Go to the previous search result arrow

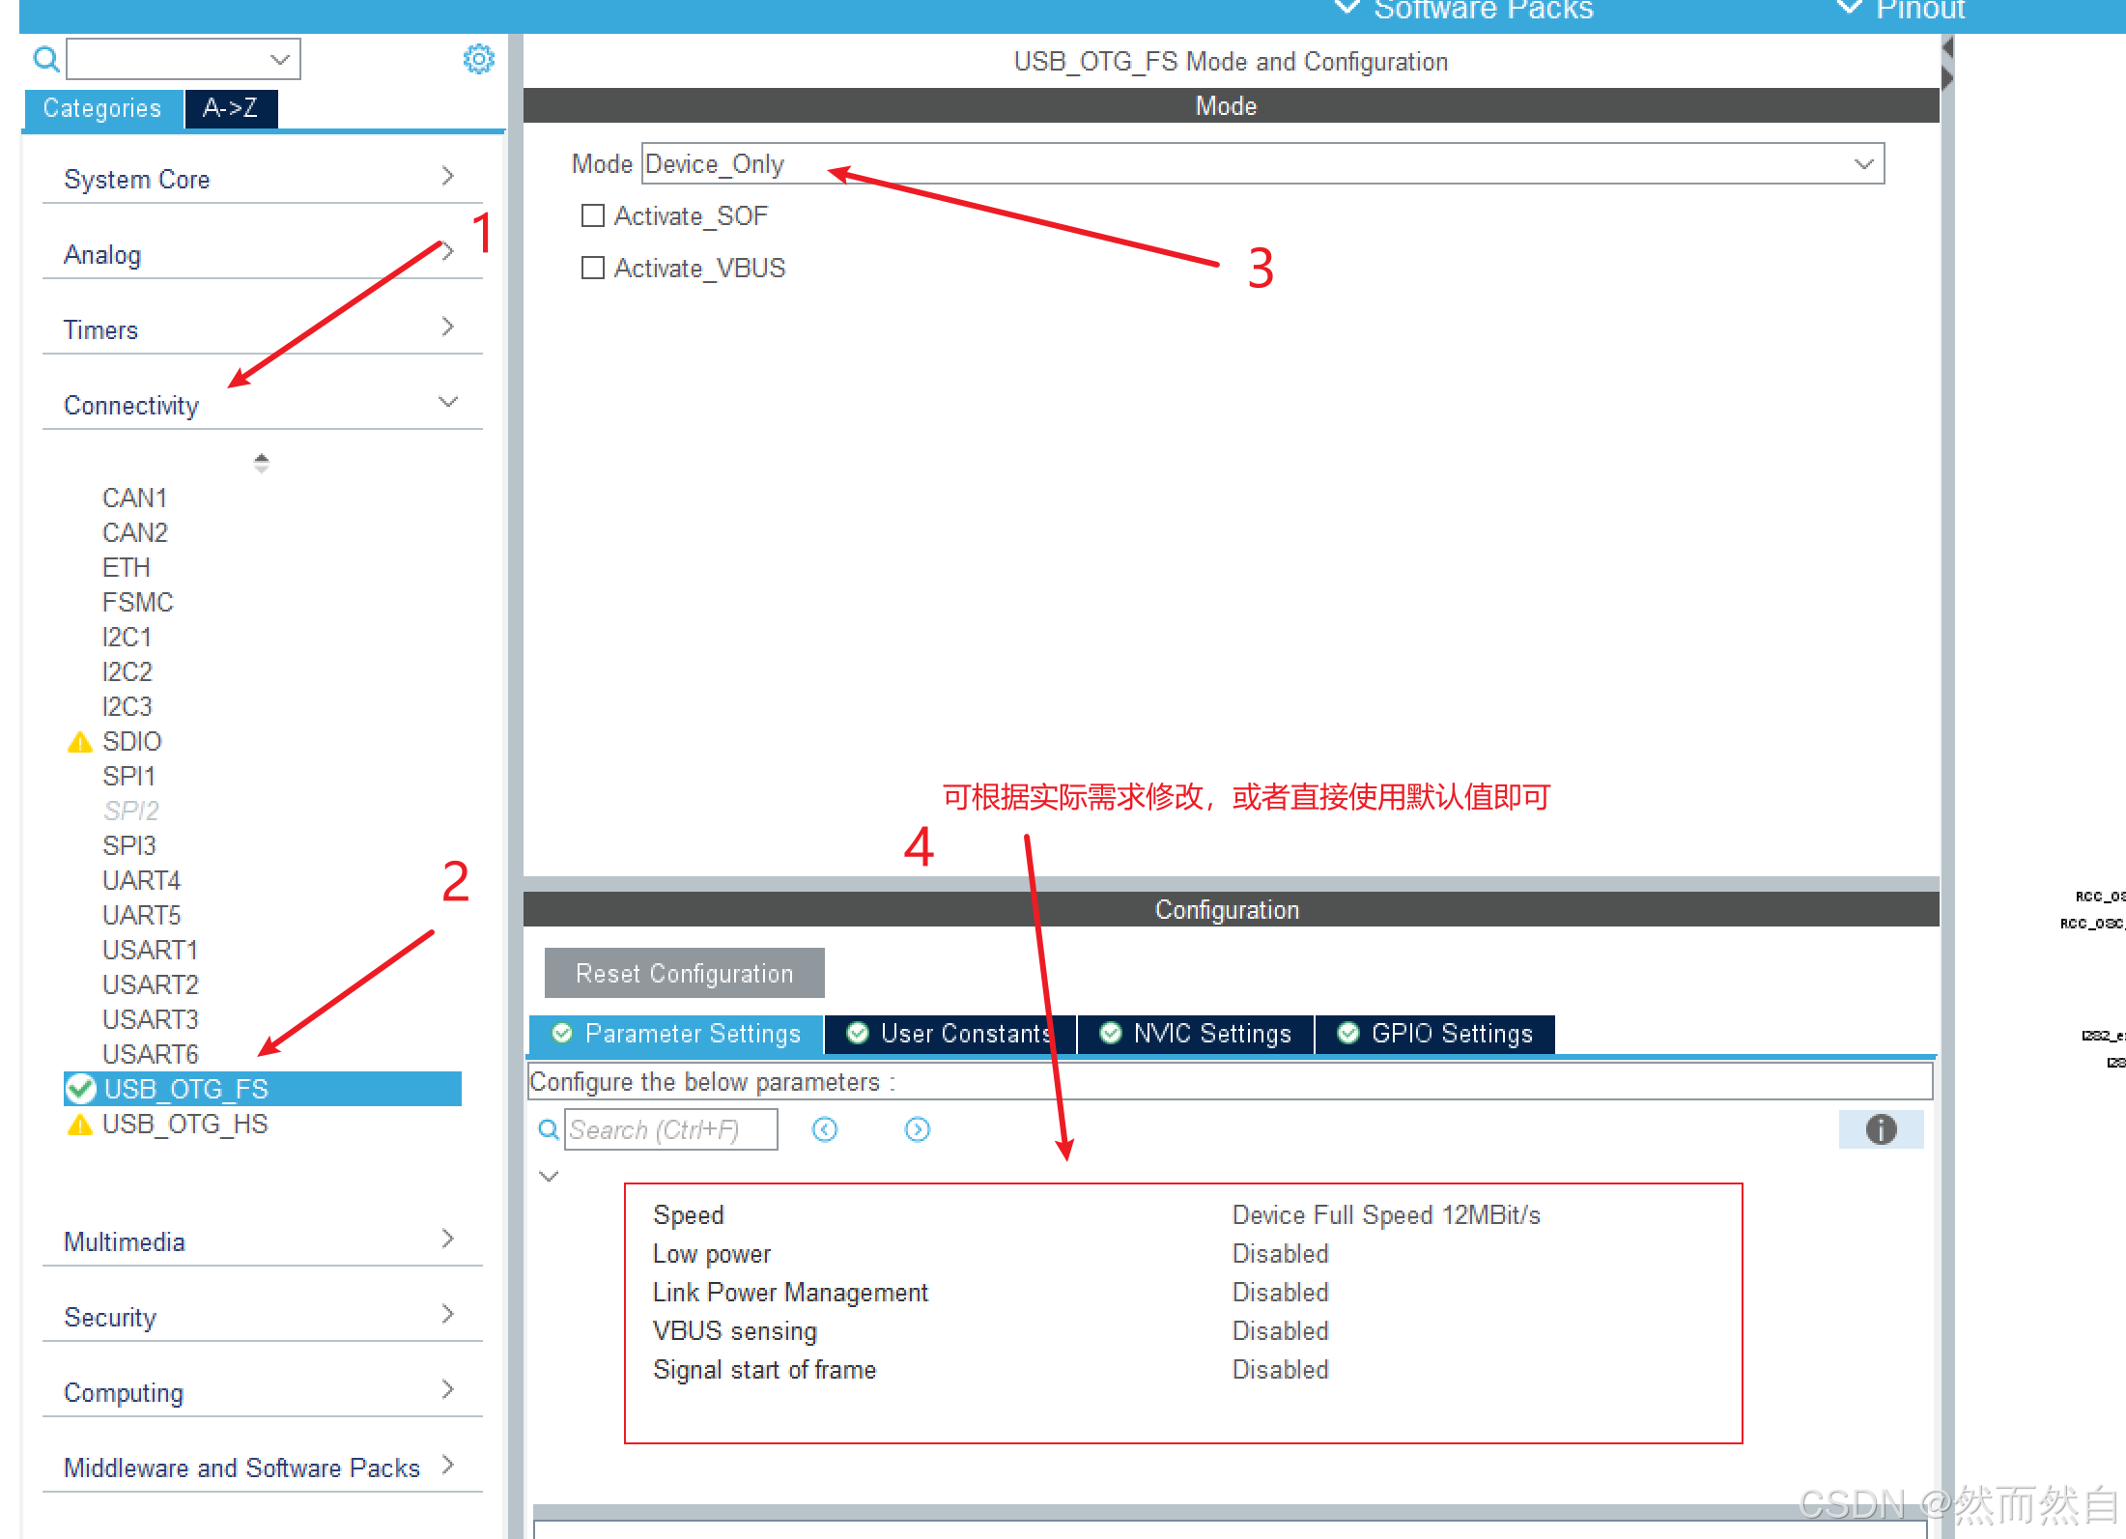824,1128
